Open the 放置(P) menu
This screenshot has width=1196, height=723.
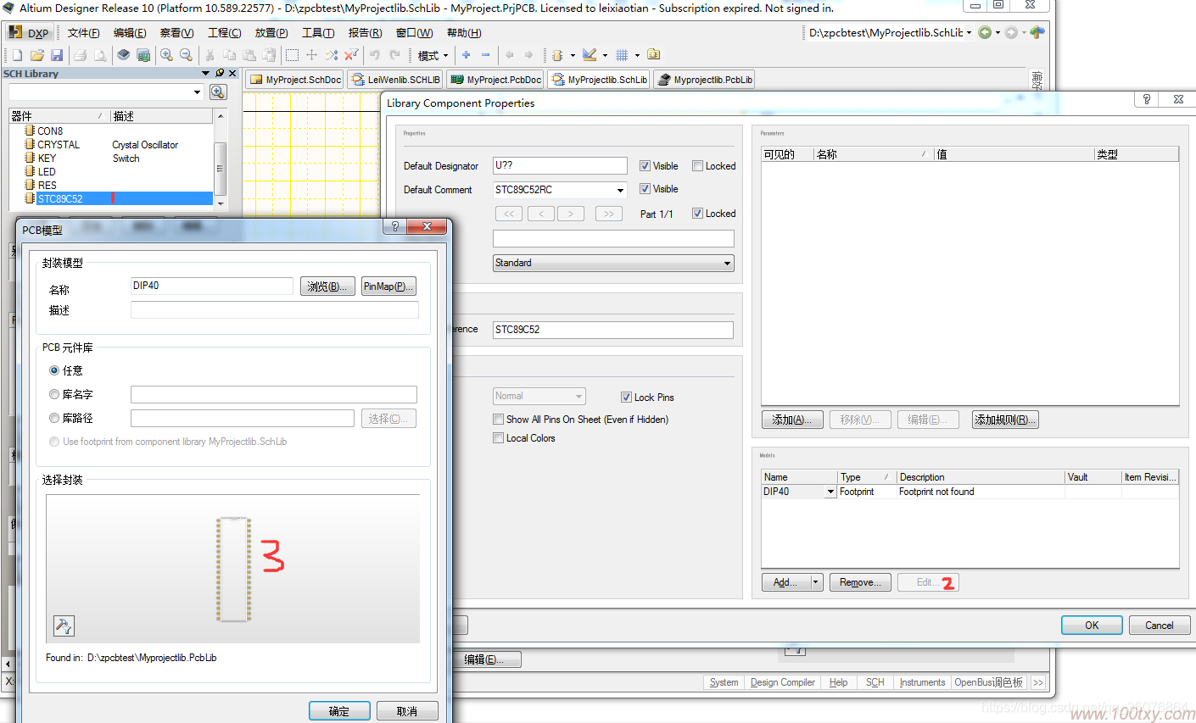[271, 33]
